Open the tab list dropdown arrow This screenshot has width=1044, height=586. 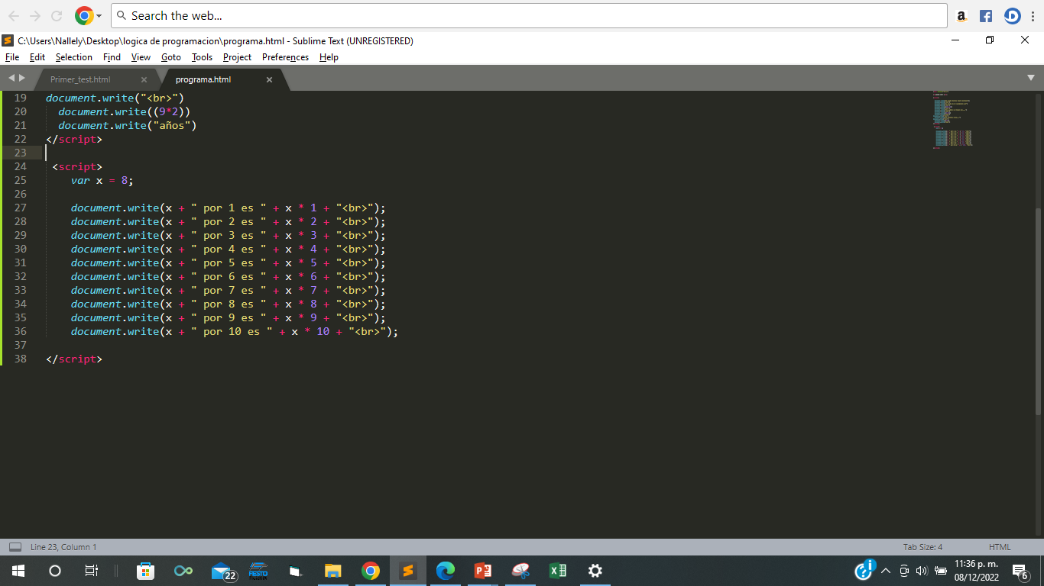[x=1030, y=78]
